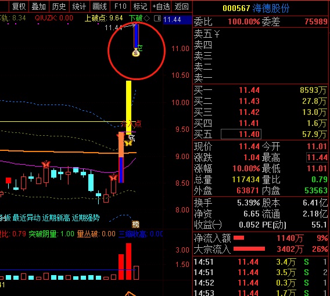Click the ￥ icon next to 卖五
The height and width of the screenshot is (296, 330).
217,34
